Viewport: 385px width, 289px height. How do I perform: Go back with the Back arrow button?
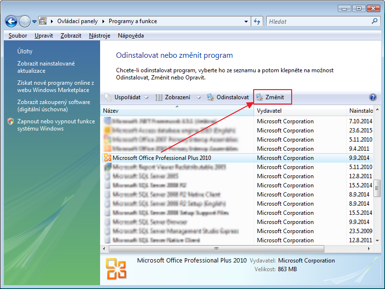point(11,22)
